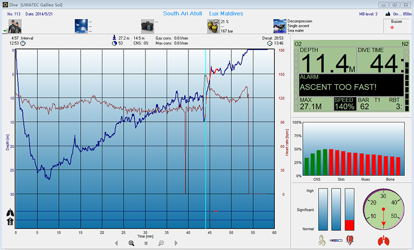Click the Max cons 0.0 l/min value

[172, 43]
